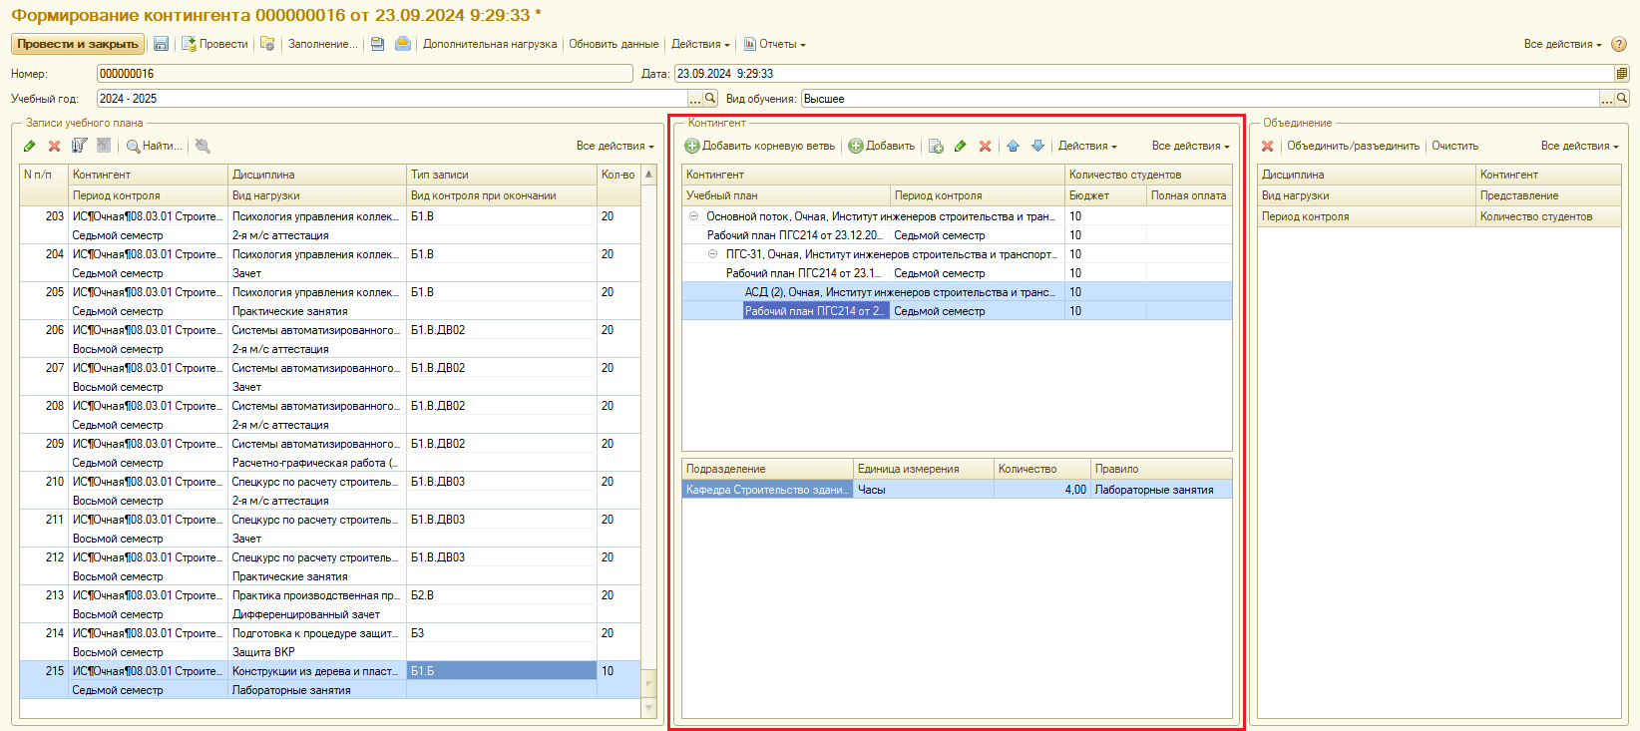1640x731 pixels.
Task: Click the delete red X in Записи учебного плана
Action: (x=54, y=146)
